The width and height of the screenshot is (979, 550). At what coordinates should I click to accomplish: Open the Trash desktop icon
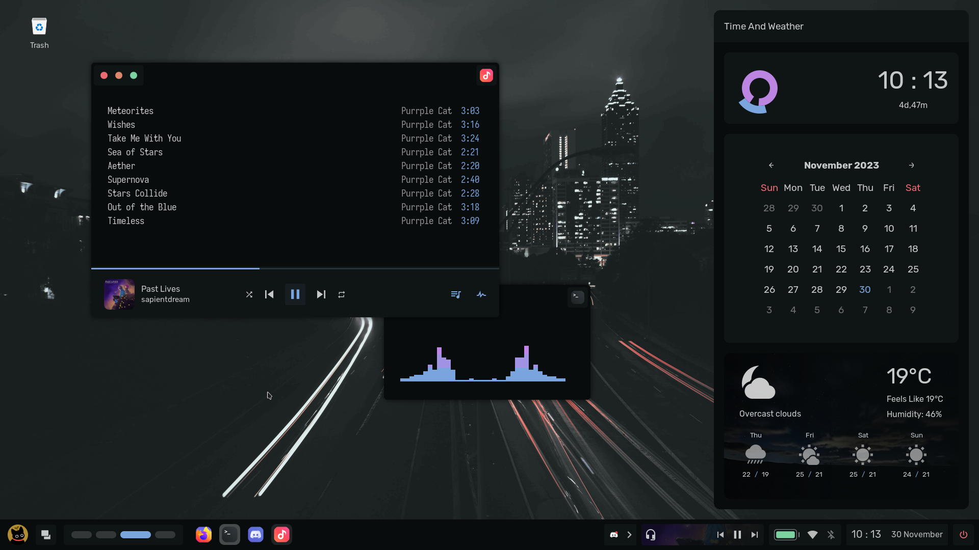tap(39, 34)
